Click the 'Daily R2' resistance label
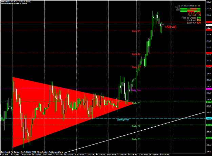The height and width of the screenshot is (156, 212). click(x=136, y=54)
